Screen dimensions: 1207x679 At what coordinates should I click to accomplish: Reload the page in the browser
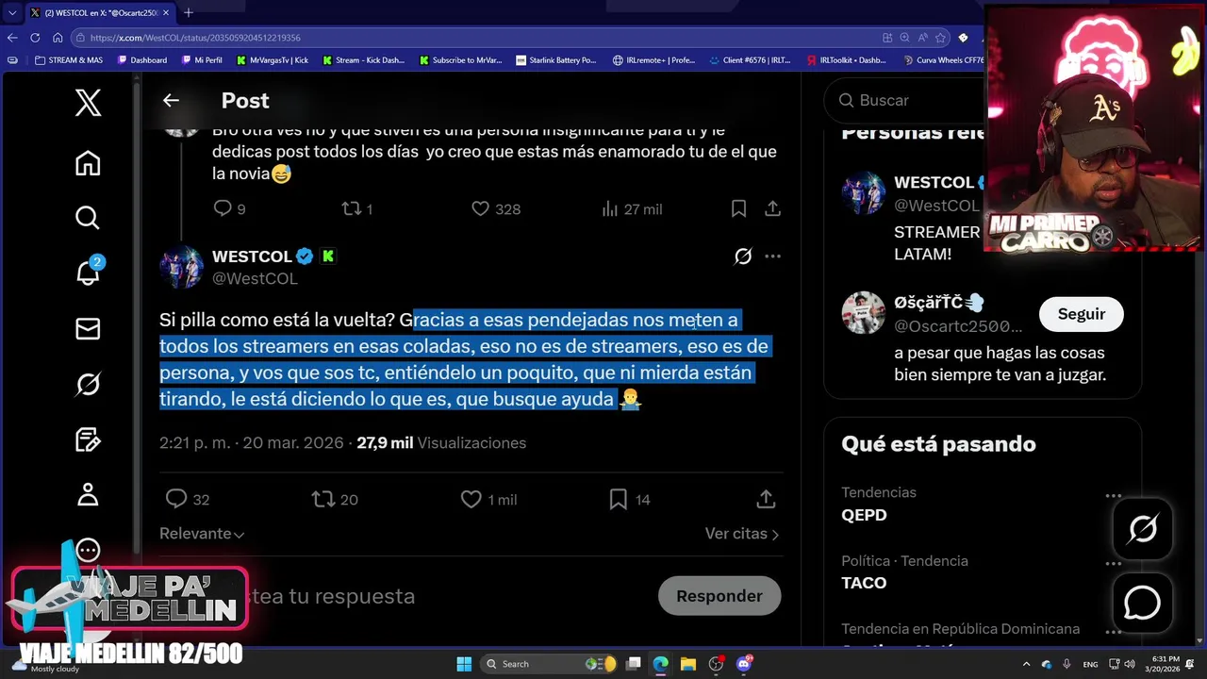35,38
